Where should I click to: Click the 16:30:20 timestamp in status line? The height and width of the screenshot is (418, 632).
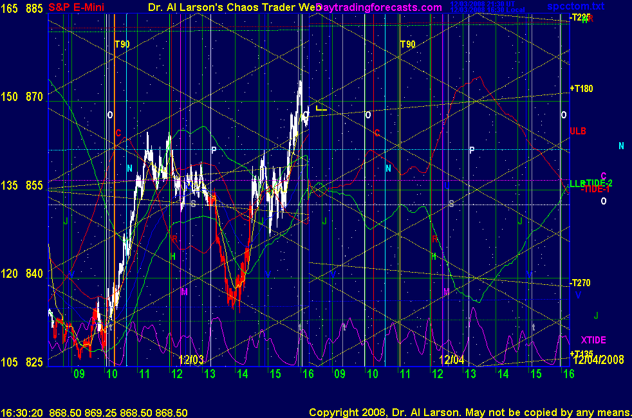[23, 412]
